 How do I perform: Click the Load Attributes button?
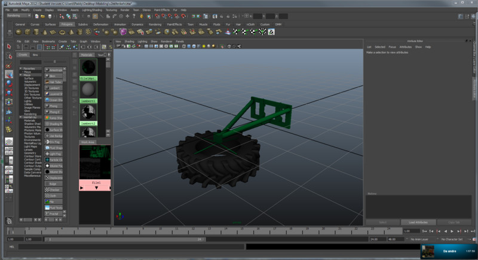[418, 222]
